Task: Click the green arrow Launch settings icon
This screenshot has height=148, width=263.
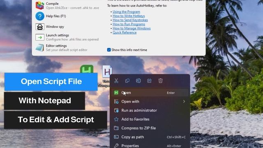Action: click(40, 37)
